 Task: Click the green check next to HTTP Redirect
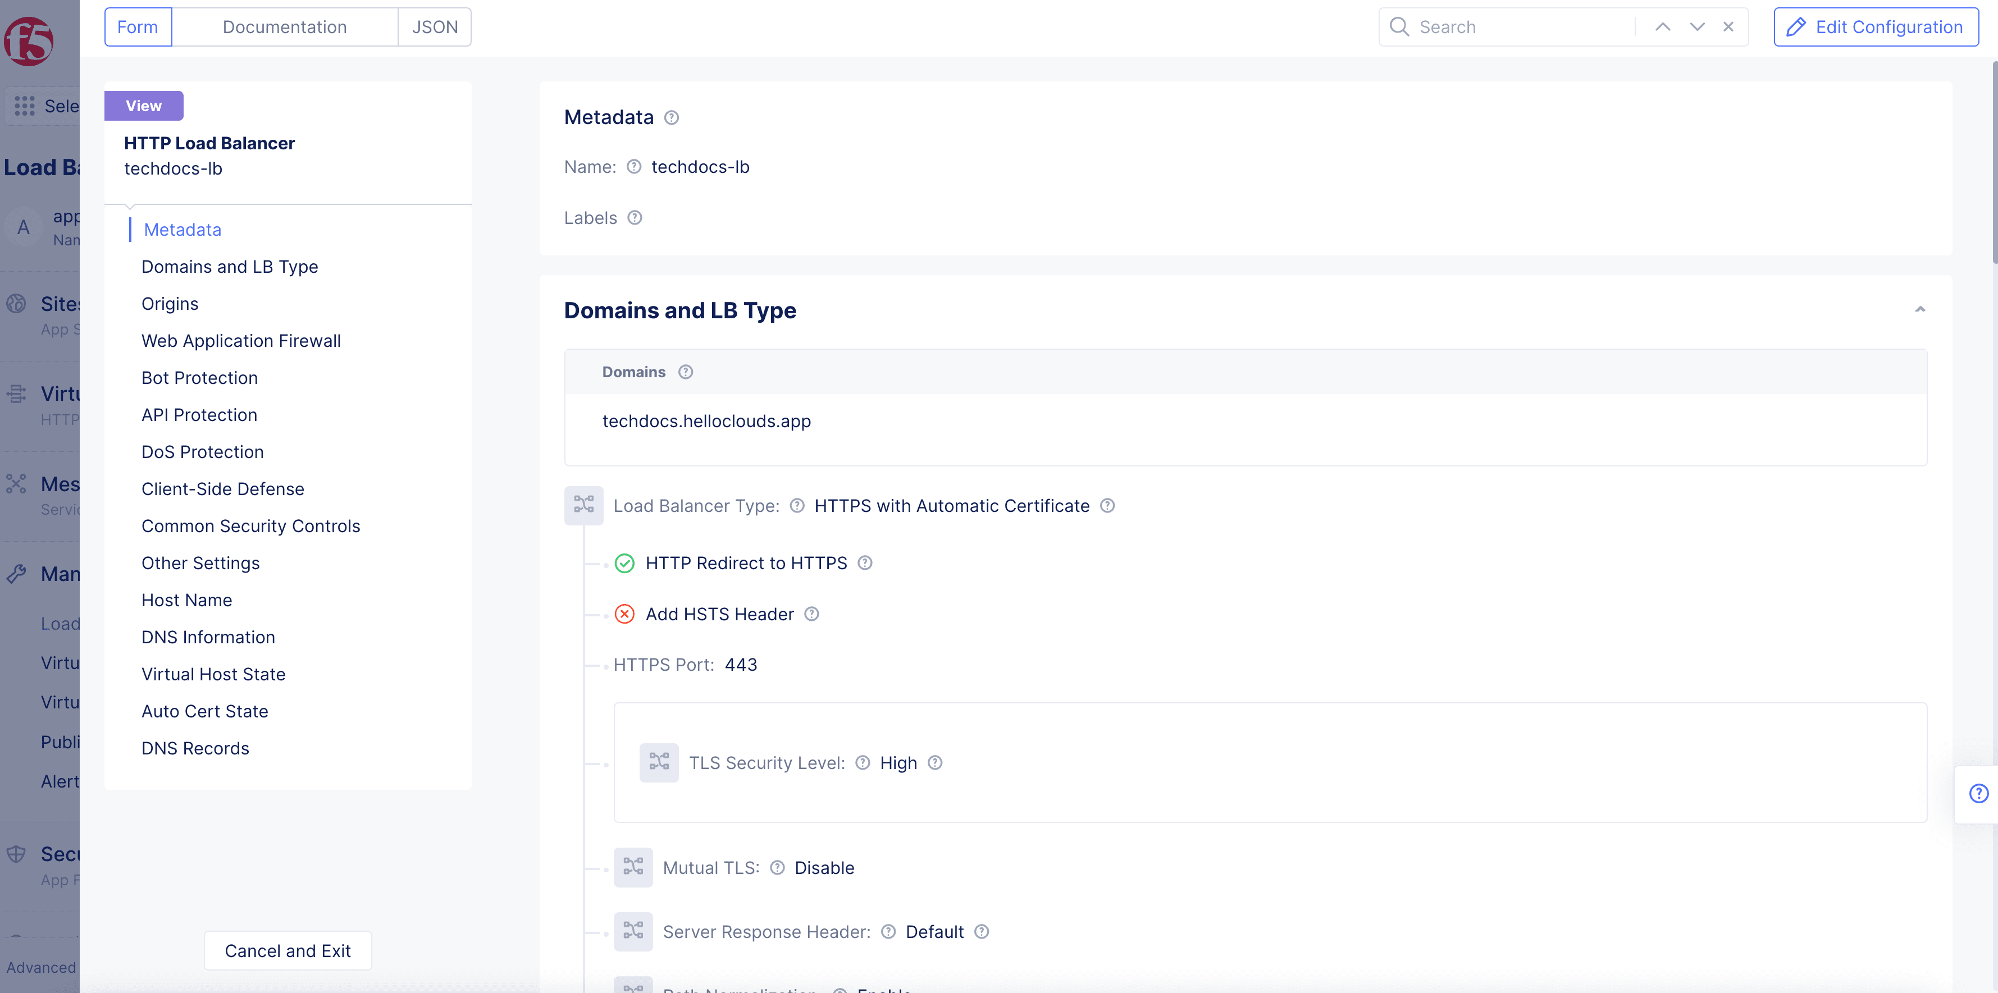(x=624, y=564)
